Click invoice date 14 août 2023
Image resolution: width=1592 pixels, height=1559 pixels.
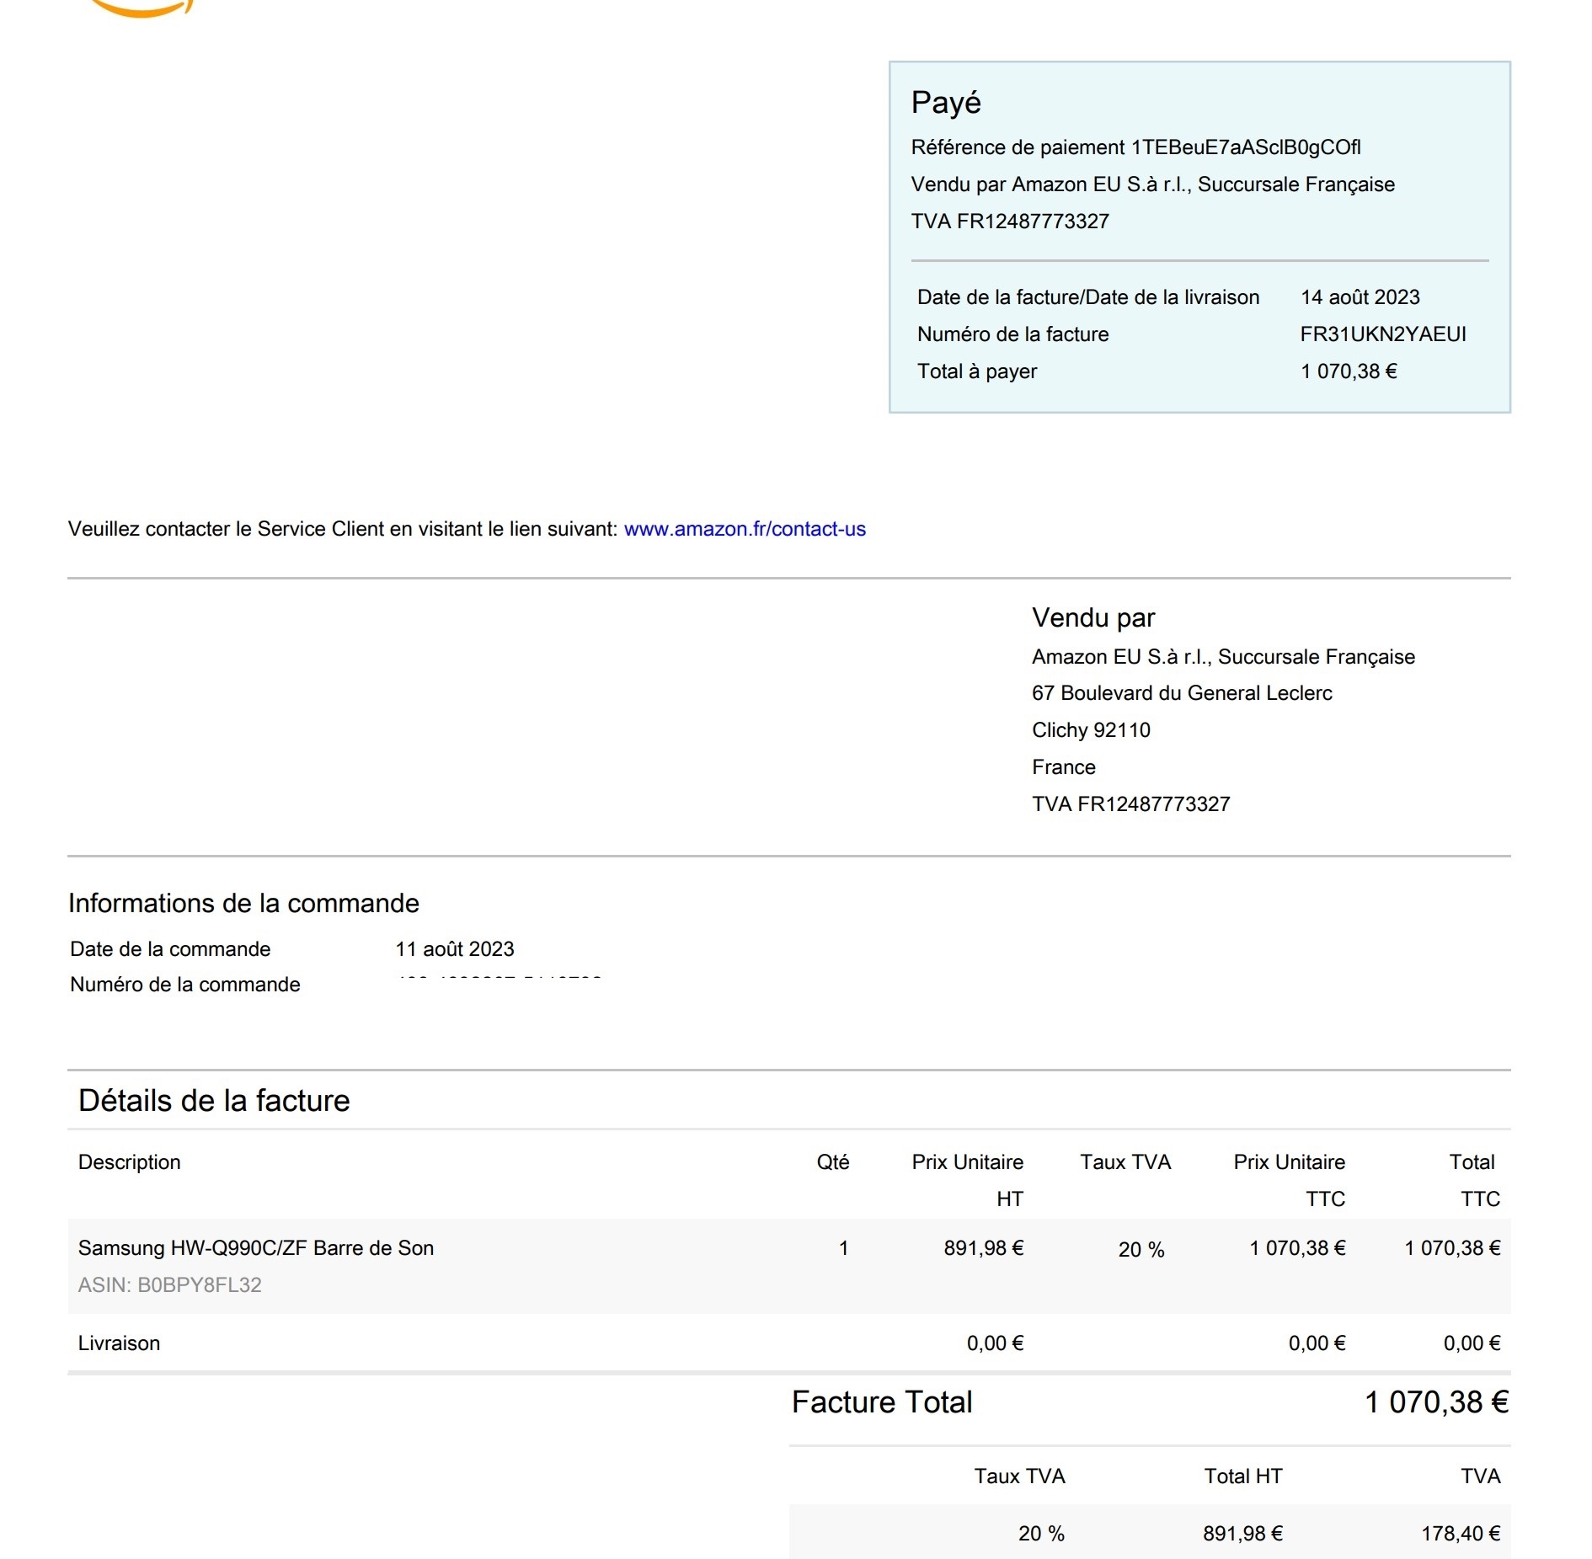point(1360,297)
